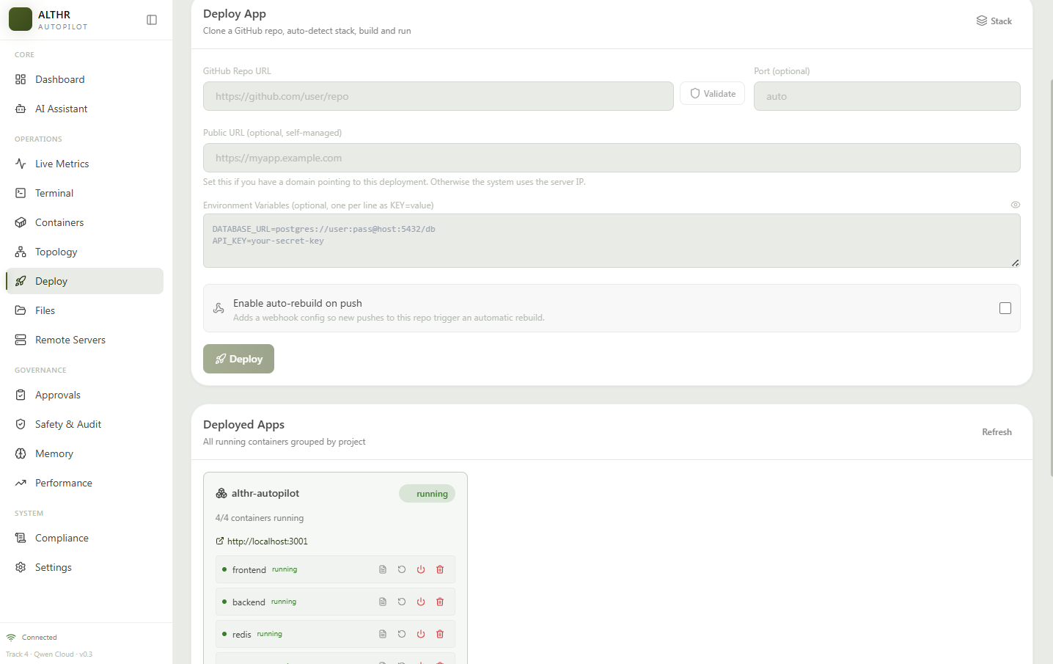Open the Stack selector at top right
The height and width of the screenshot is (664, 1053).
pyautogui.click(x=994, y=21)
